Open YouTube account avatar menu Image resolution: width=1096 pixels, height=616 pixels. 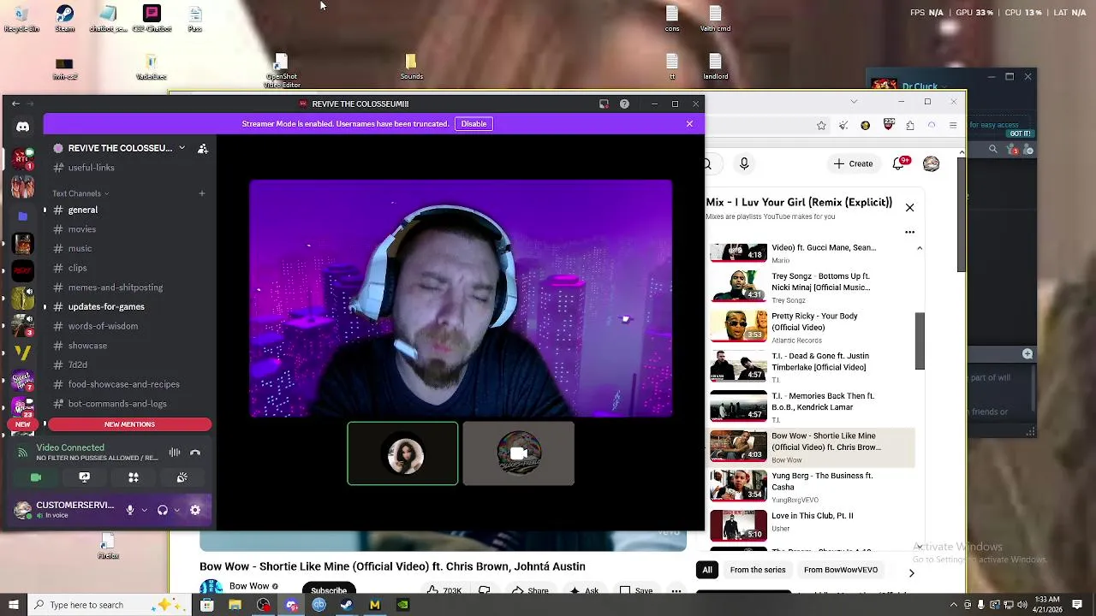coord(932,163)
